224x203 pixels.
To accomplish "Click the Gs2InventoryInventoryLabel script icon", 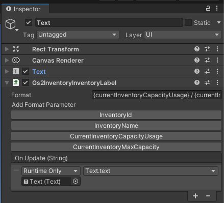I will pos(16,82).
